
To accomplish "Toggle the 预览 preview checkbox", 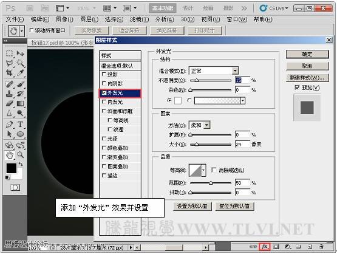I will 297,88.
